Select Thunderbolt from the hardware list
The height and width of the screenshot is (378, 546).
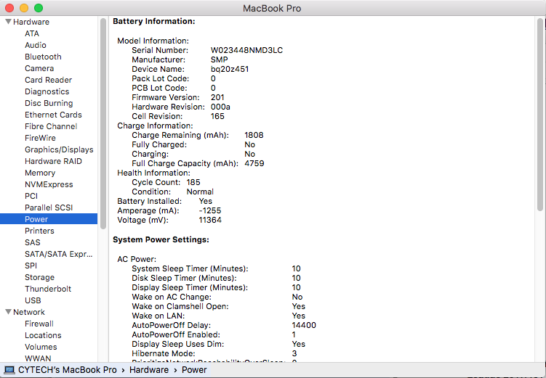click(x=48, y=289)
